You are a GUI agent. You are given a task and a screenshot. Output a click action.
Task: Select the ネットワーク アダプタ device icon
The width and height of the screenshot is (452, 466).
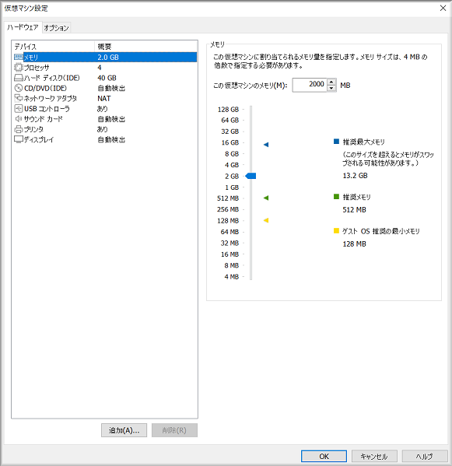[x=19, y=98]
